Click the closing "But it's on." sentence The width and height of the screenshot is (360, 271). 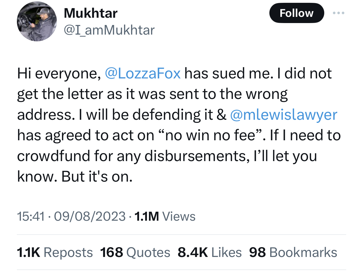point(97,177)
